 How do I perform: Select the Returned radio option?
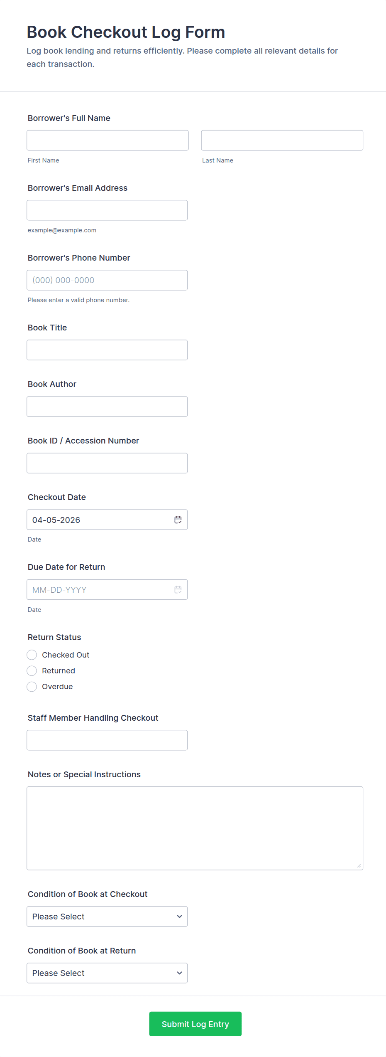coord(32,670)
